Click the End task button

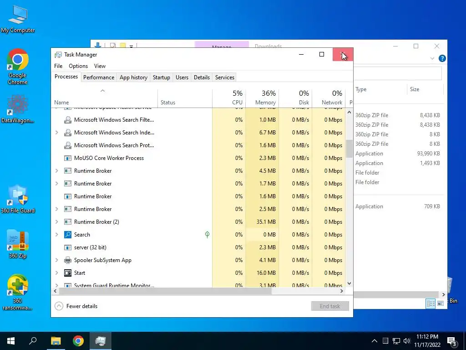point(330,306)
